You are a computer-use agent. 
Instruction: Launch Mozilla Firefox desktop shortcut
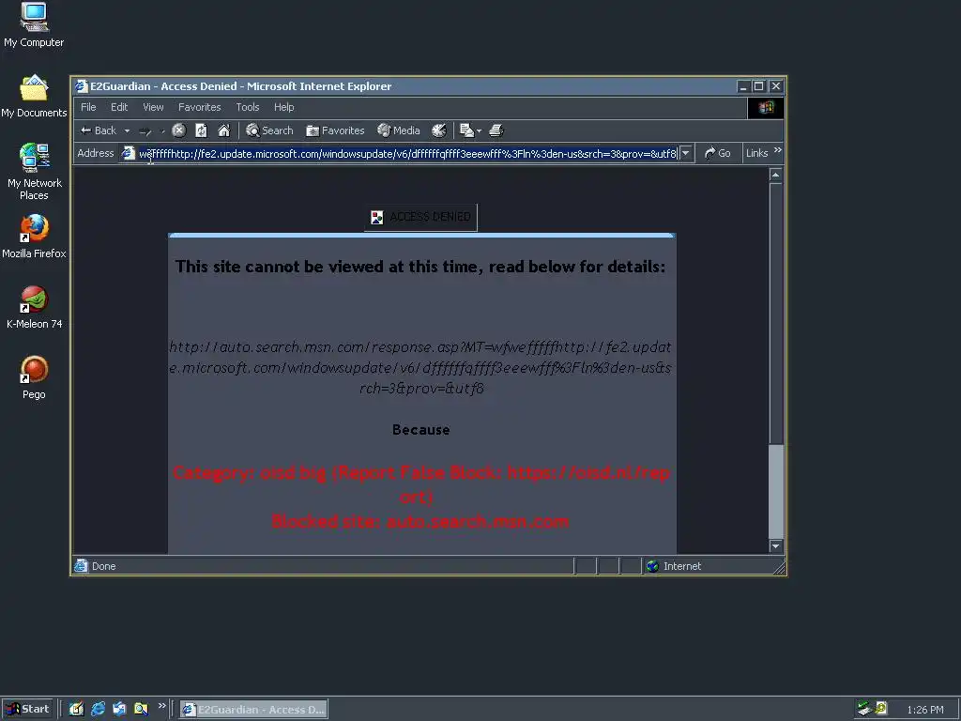coord(34,237)
